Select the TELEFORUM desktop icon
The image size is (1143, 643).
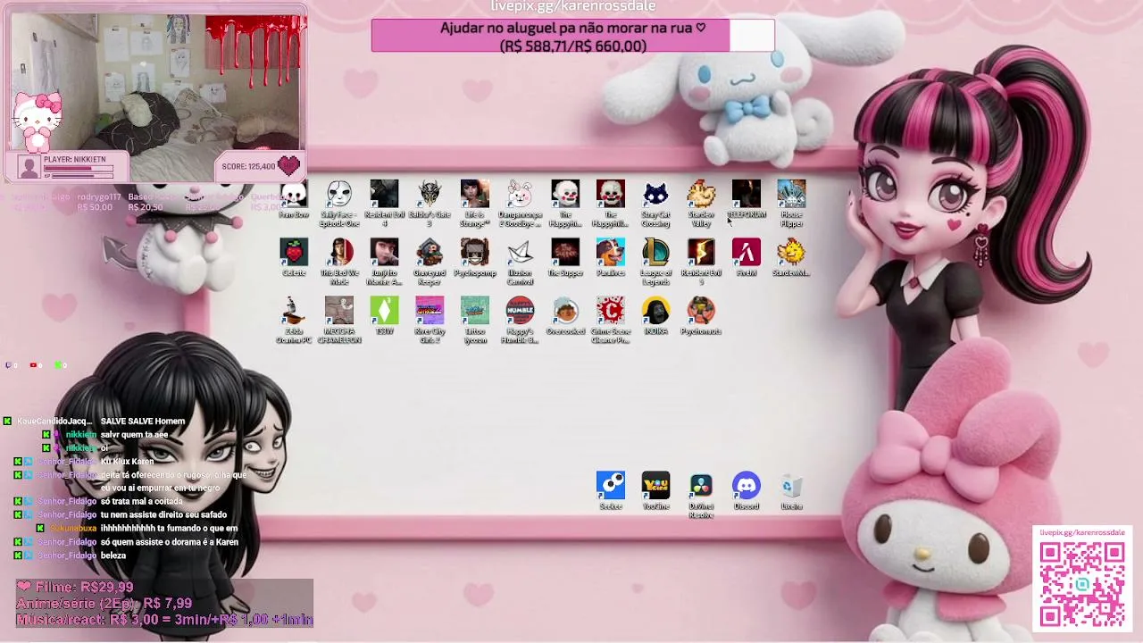(x=747, y=199)
